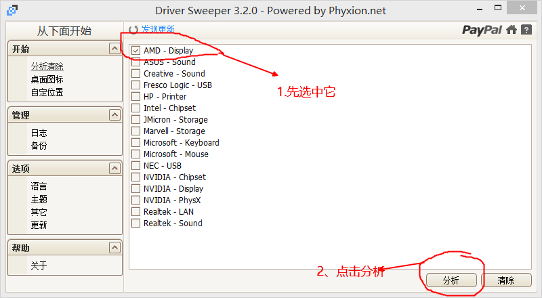Tick the NEC - USB checkbox
The height and width of the screenshot is (298, 542).
click(136, 166)
